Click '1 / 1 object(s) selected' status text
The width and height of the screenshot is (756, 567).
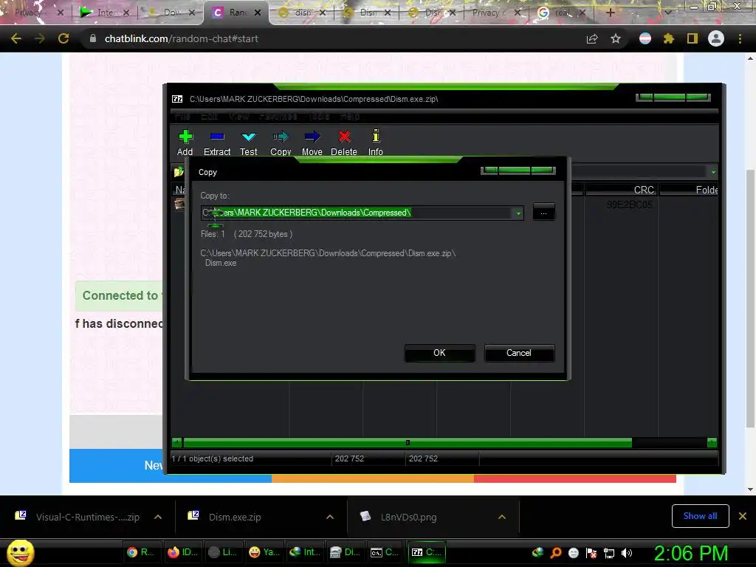click(212, 458)
